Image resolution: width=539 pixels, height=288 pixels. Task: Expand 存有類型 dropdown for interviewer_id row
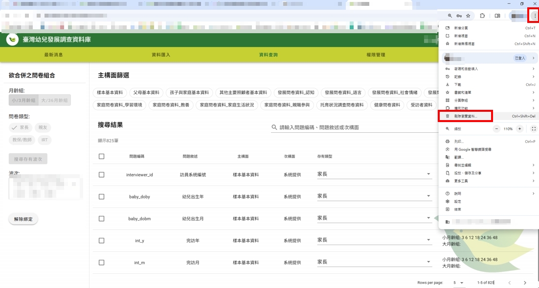tap(428, 174)
